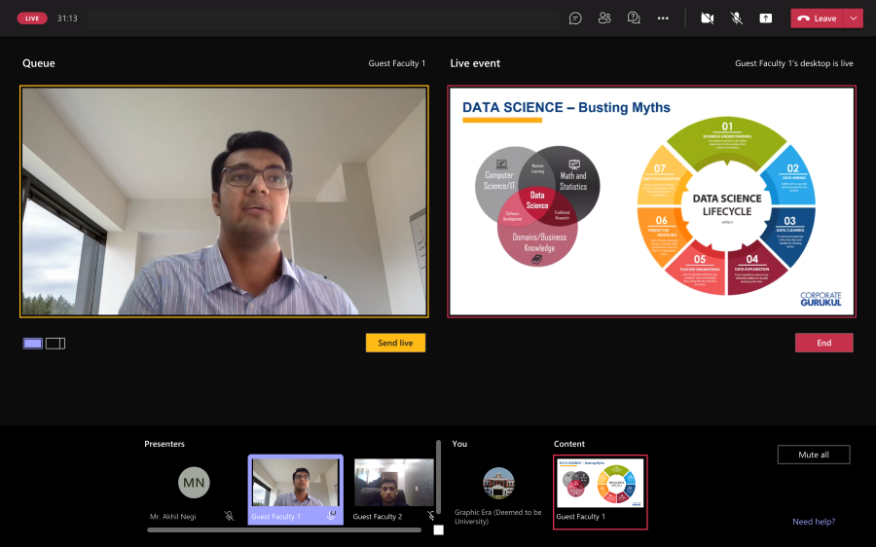Click the Queue video preview

click(x=224, y=201)
